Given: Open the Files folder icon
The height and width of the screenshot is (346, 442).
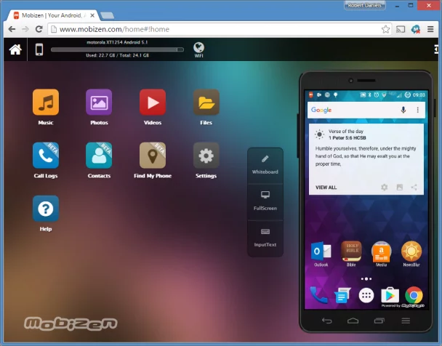Looking at the screenshot, I should pyautogui.click(x=206, y=102).
